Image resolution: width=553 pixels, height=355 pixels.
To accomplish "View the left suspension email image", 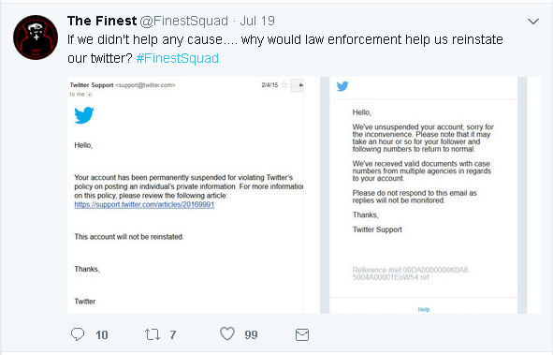I will click(x=185, y=195).
